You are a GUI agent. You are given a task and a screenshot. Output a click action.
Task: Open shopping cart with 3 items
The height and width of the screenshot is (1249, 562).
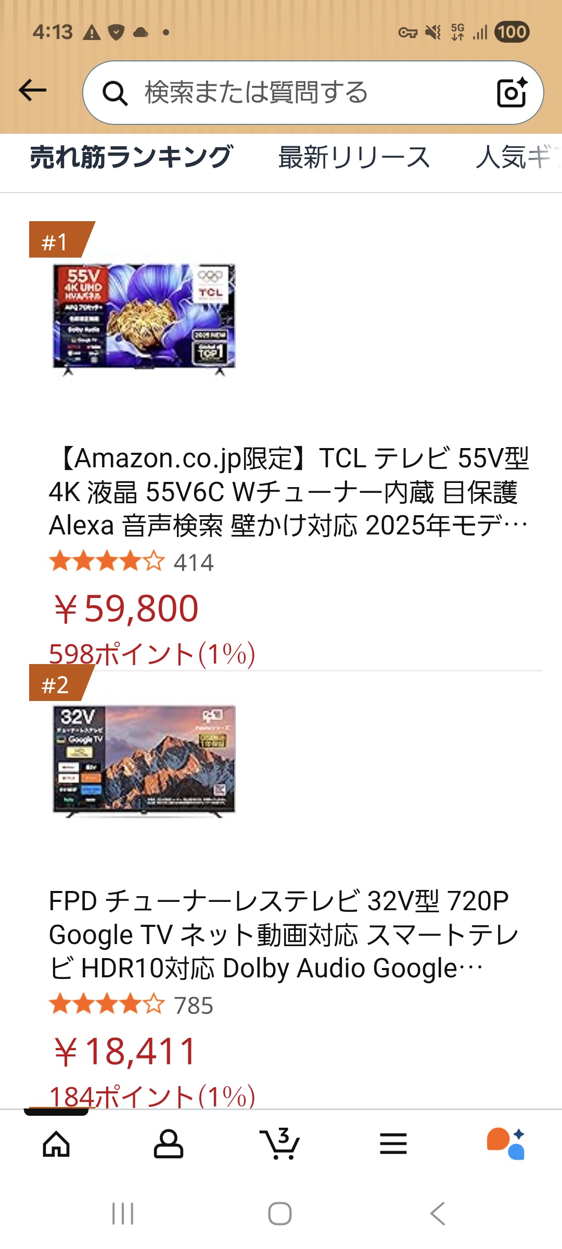[280, 1143]
